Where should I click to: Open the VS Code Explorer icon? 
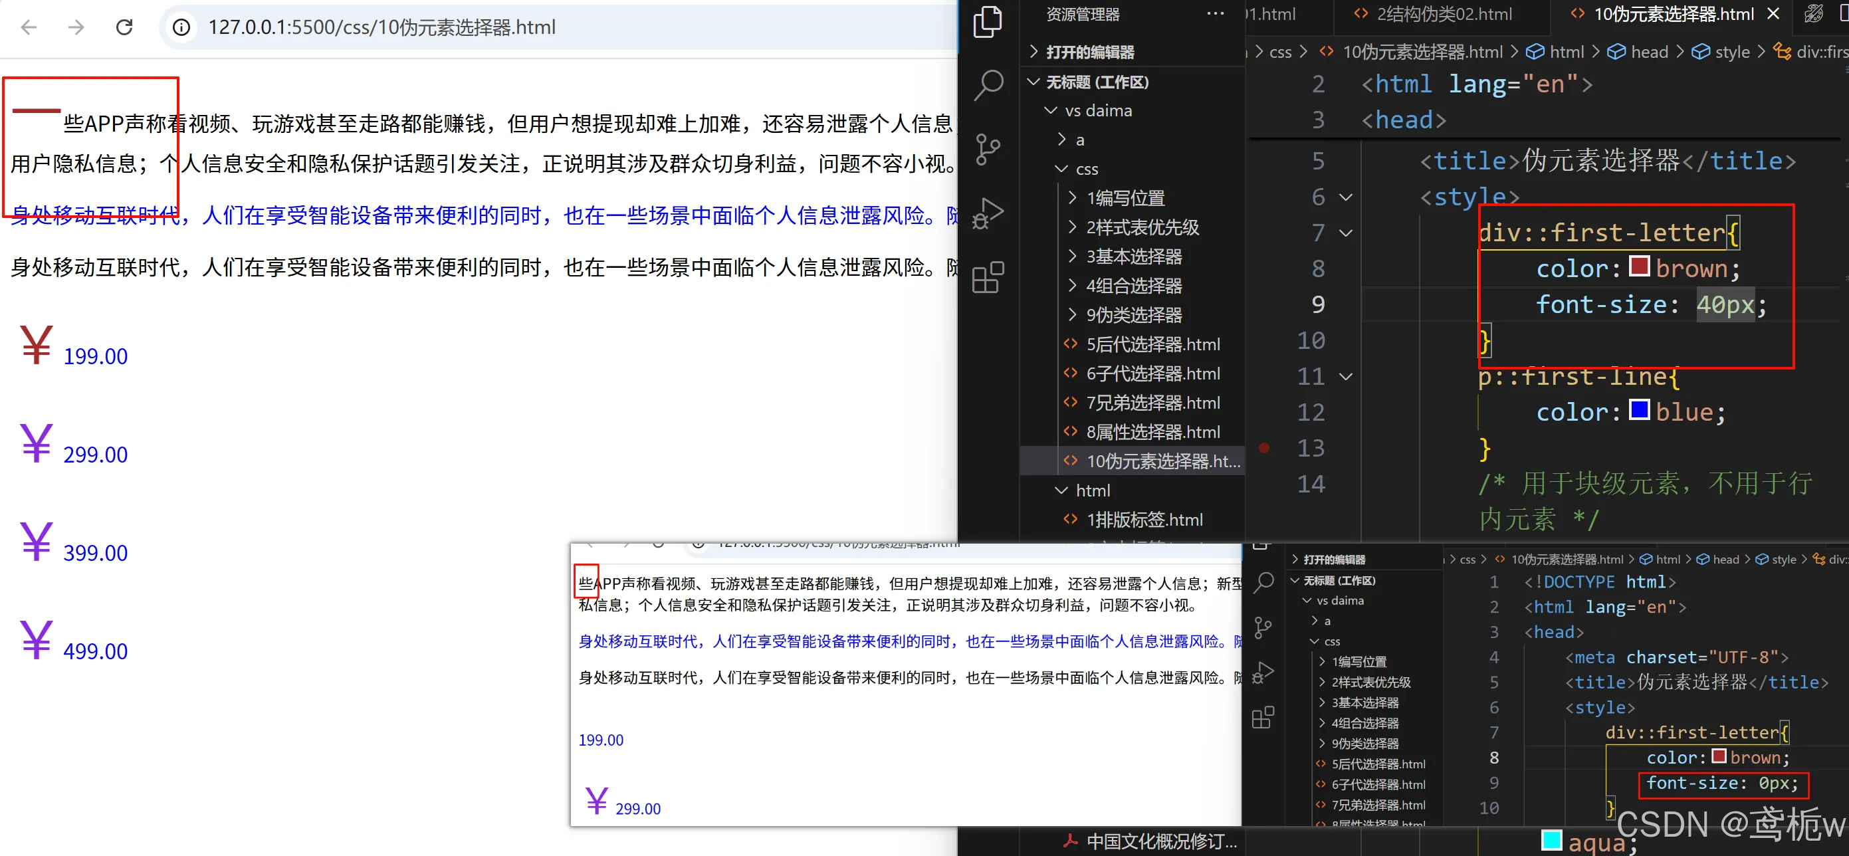pos(988,21)
